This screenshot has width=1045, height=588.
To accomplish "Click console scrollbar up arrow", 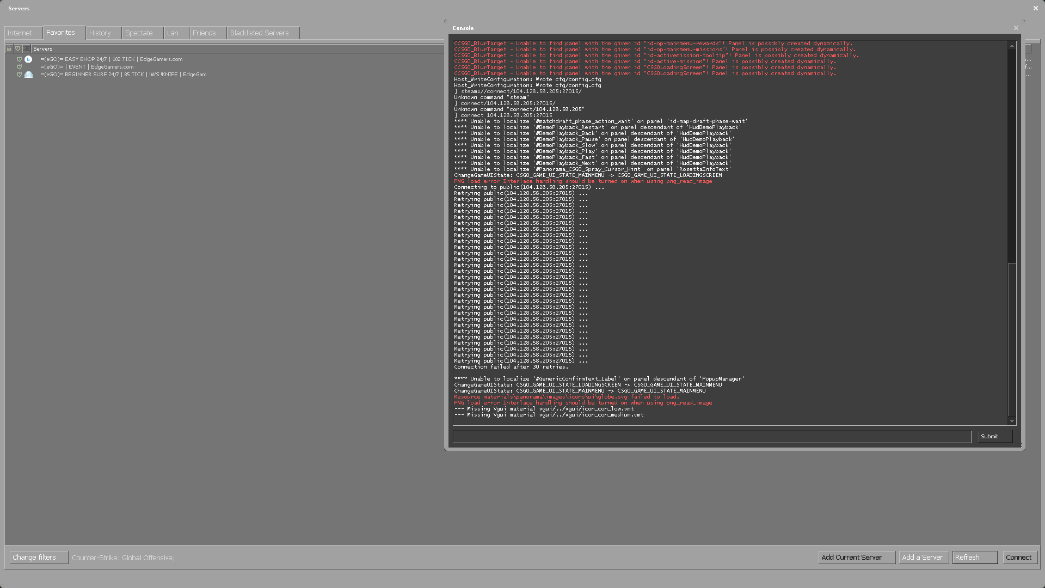I will pyautogui.click(x=1012, y=46).
